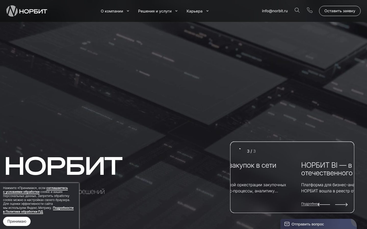Expand the chevron next to Решения и услуги

click(x=176, y=11)
